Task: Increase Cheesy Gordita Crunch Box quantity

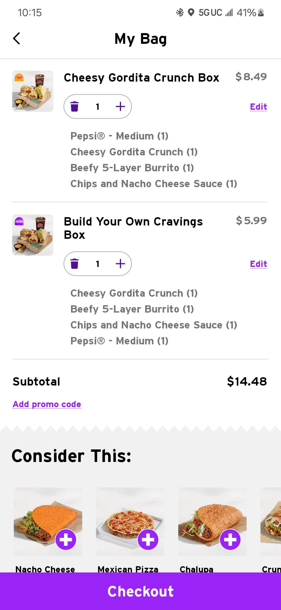Action: click(120, 106)
